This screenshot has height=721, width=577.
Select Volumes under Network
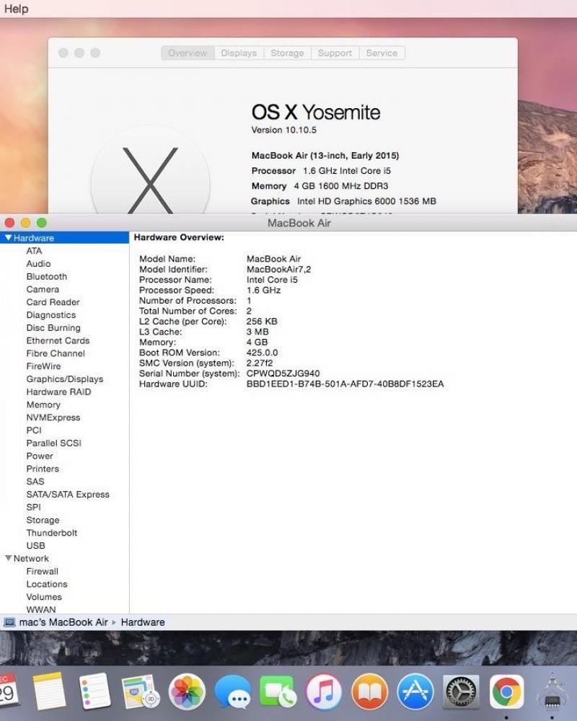point(44,597)
